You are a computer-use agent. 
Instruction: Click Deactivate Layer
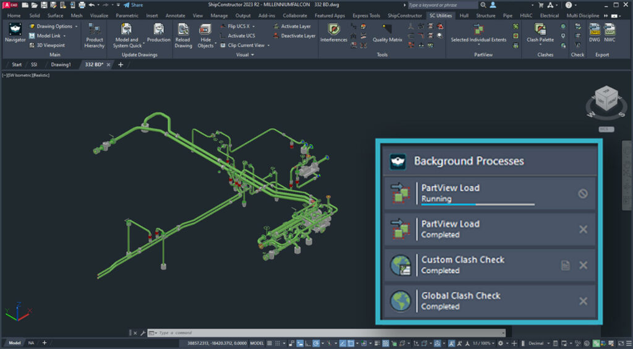click(294, 36)
